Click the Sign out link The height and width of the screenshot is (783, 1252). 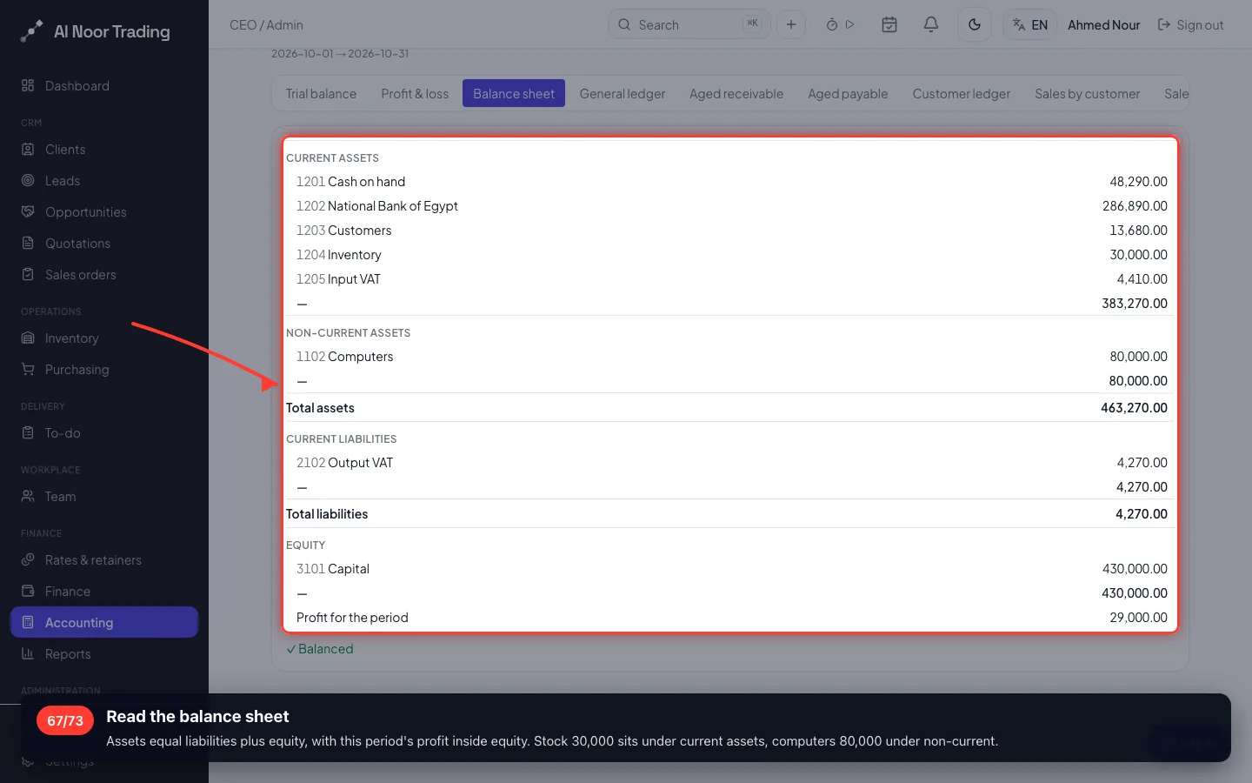pyautogui.click(x=1191, y=24)
